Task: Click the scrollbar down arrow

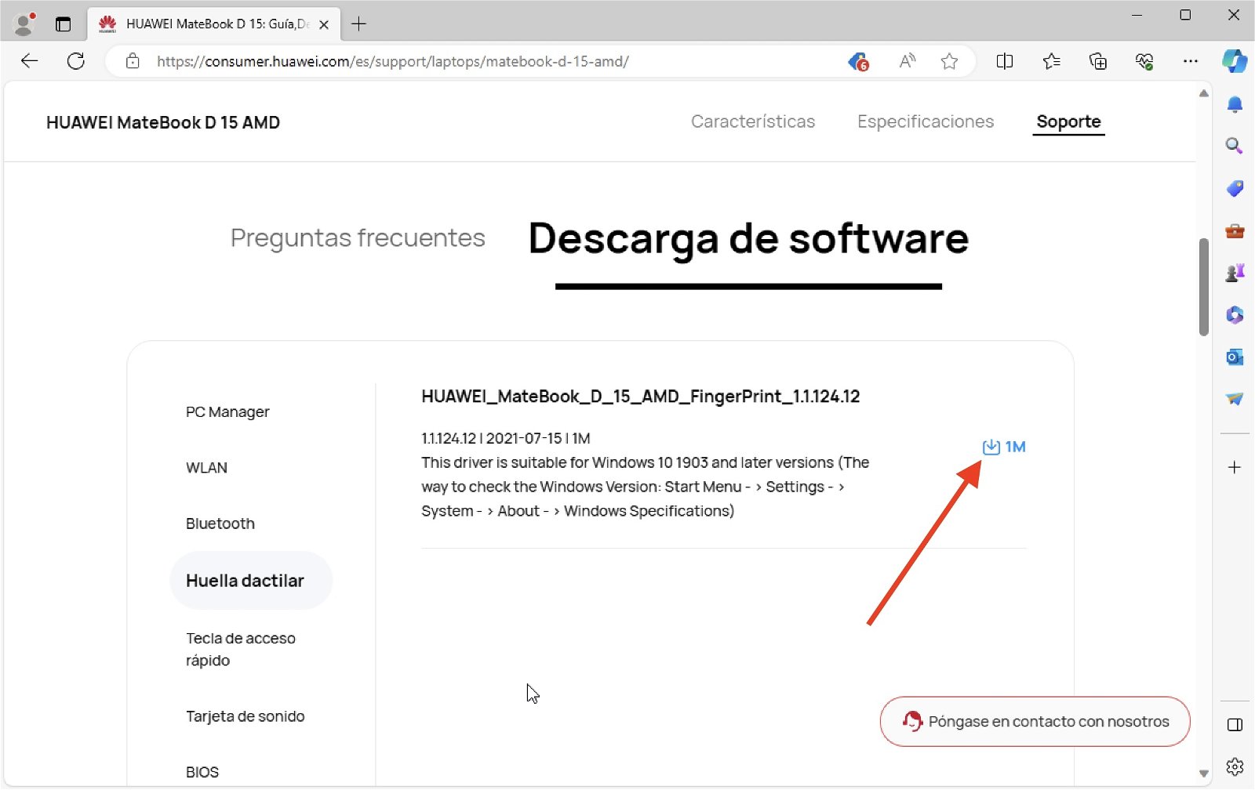Action: coord(1203,774)
